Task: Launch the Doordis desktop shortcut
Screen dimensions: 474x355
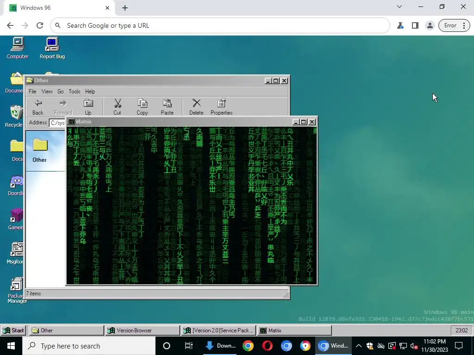Action: [x=16, y=185]
